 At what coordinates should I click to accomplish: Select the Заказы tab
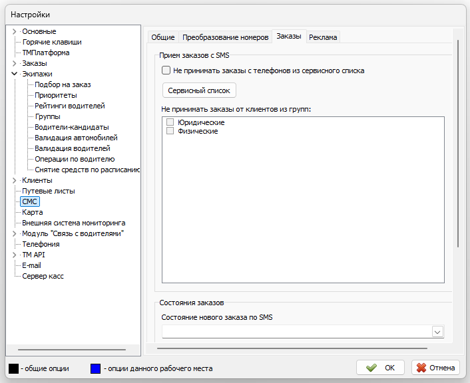(289, 36)
